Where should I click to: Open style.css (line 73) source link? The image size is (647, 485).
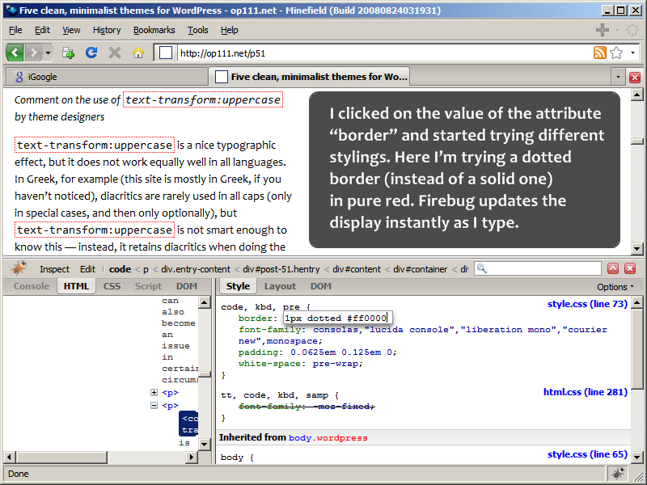[x=587, y=304]
